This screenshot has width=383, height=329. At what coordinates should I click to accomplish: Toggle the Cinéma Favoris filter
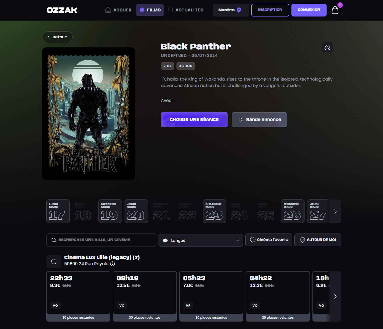[269, 240]
